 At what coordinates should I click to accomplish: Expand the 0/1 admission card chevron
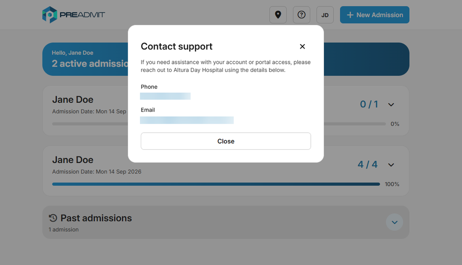coord(391,104)
